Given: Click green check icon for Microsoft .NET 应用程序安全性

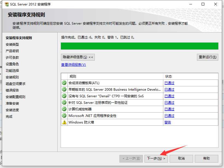Looking at the screenshot, I should [x=64, y=116].
